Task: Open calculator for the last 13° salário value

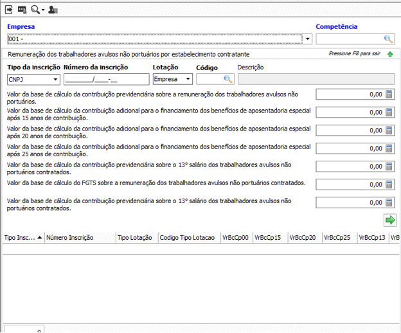Action: click(x=389, y=203)
